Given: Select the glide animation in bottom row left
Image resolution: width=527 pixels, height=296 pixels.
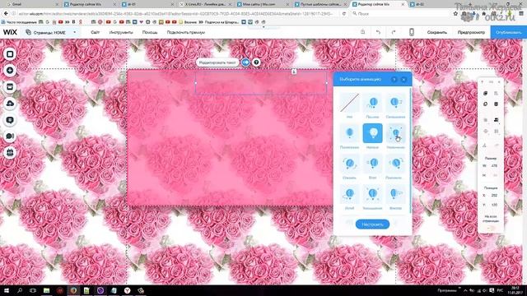Looking at the screenshot, I should tap(349, 194).
